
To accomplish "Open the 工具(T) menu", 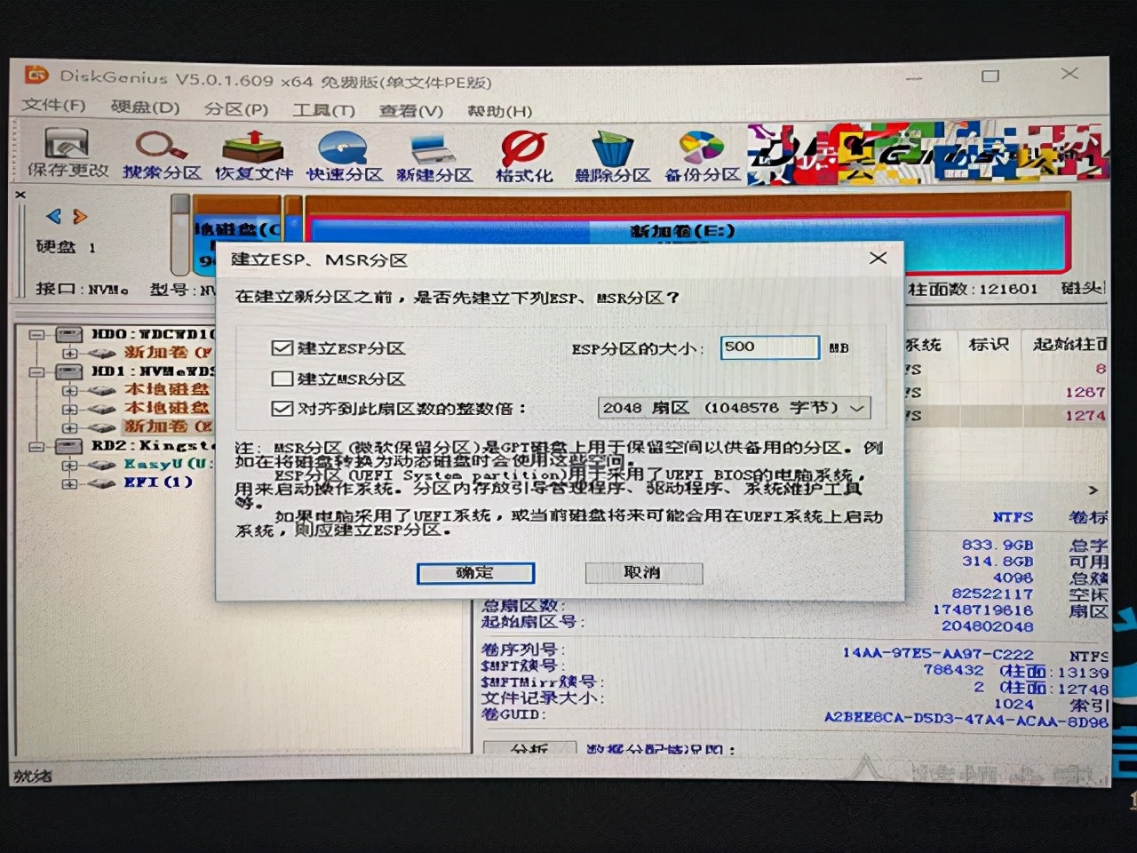I will tap(324, 108).
